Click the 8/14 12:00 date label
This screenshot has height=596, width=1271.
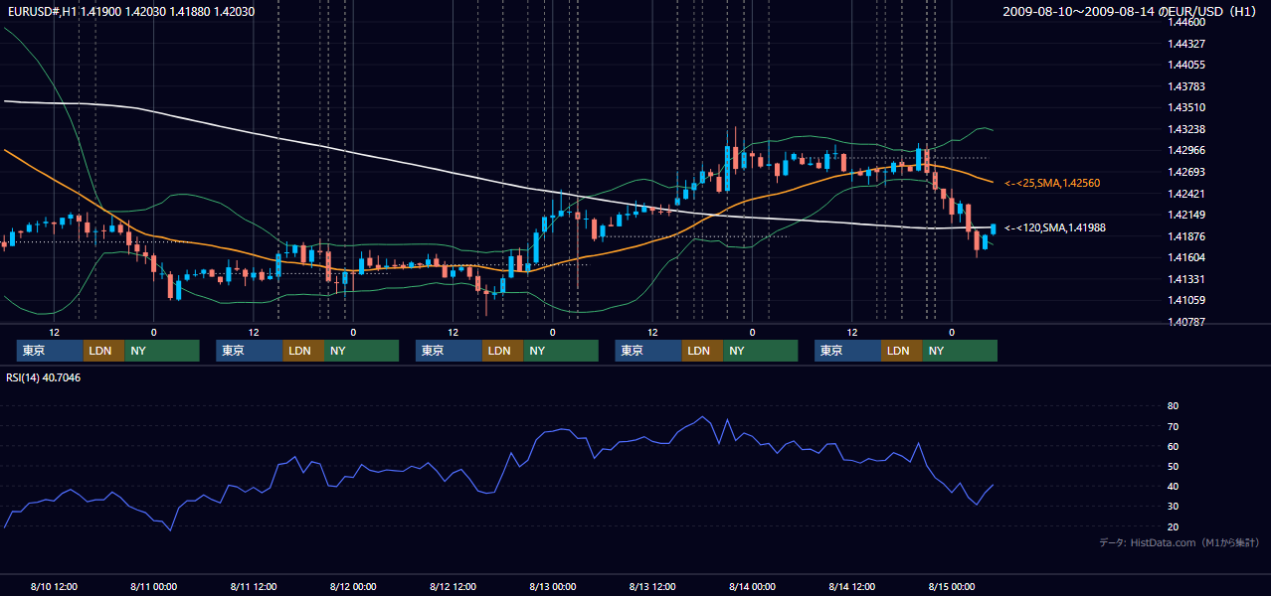click(x=851, y=586)
